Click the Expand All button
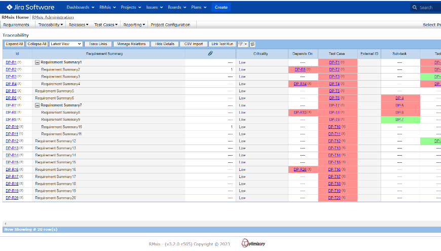Screen dimensions: 441x251 14,44
